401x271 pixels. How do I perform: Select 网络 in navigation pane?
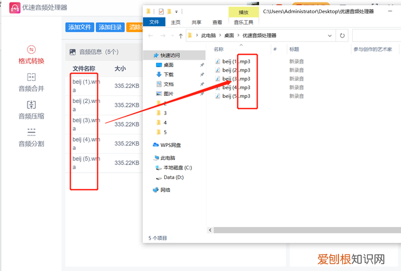click(165, 190)
